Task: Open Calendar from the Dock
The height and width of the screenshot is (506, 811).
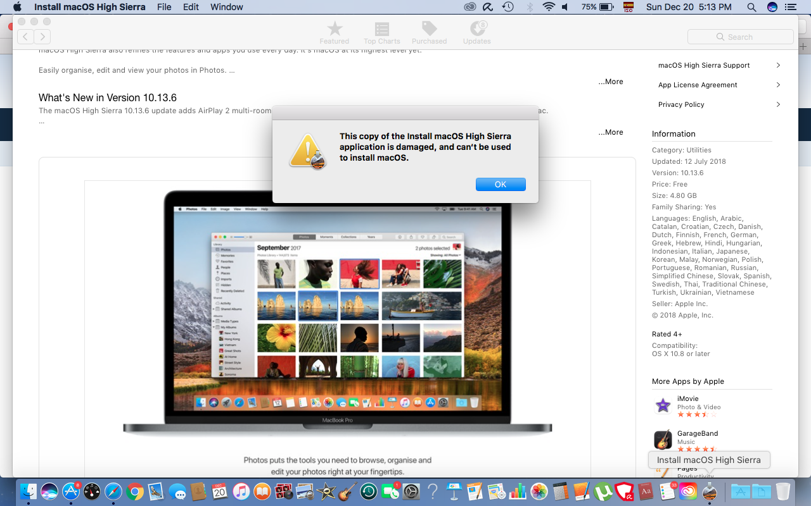Action: 220,491
